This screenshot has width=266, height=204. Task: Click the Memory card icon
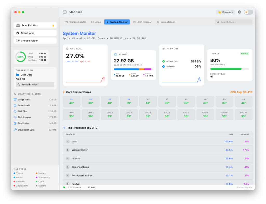116,54
